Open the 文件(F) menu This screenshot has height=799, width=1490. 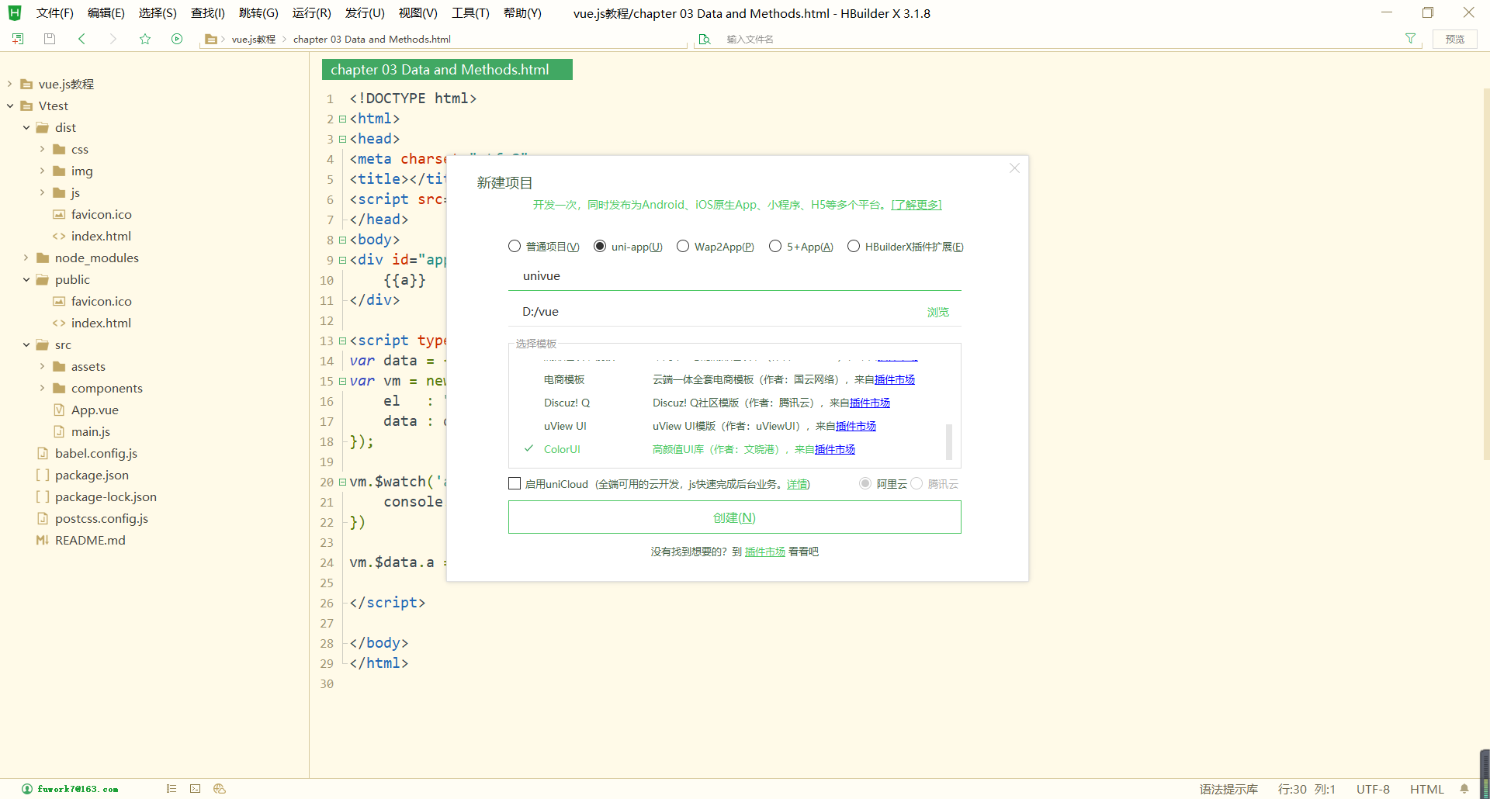[x=54, y=13]
